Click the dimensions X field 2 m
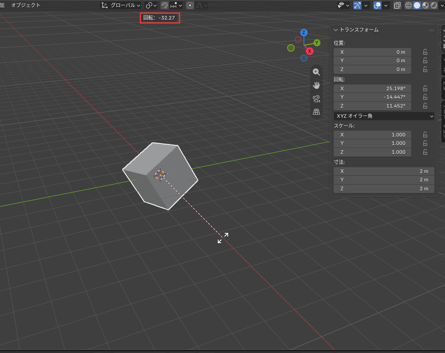445x353 pixels. coord(384,171)
